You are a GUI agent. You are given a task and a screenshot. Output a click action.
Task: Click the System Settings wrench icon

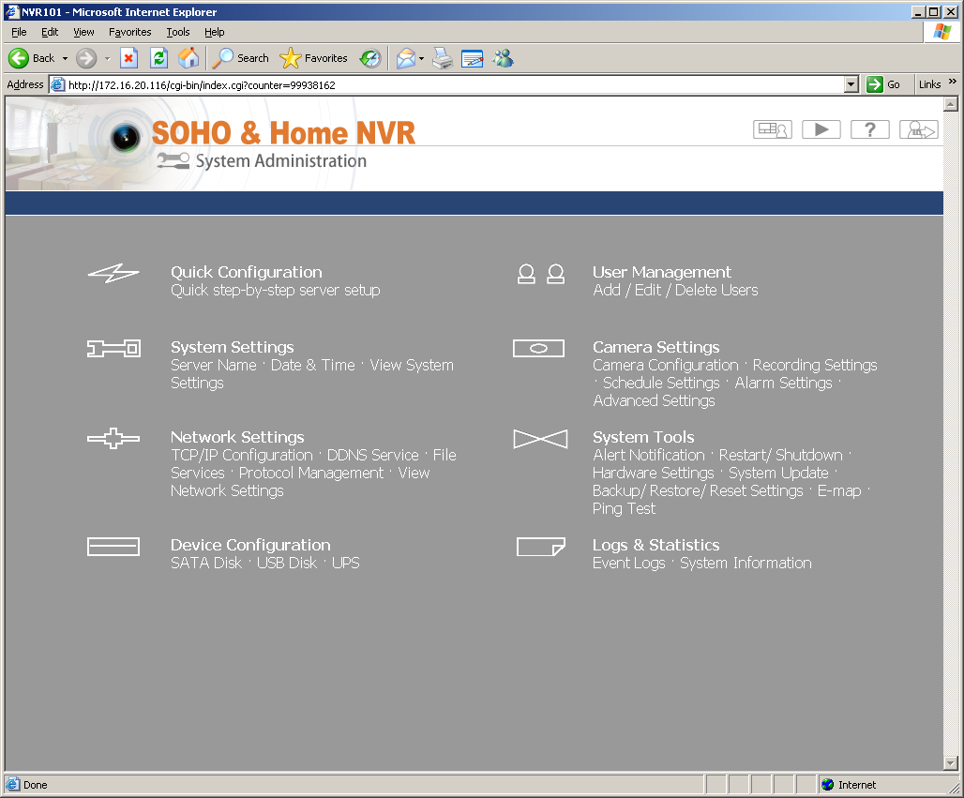tap(113, 349)
